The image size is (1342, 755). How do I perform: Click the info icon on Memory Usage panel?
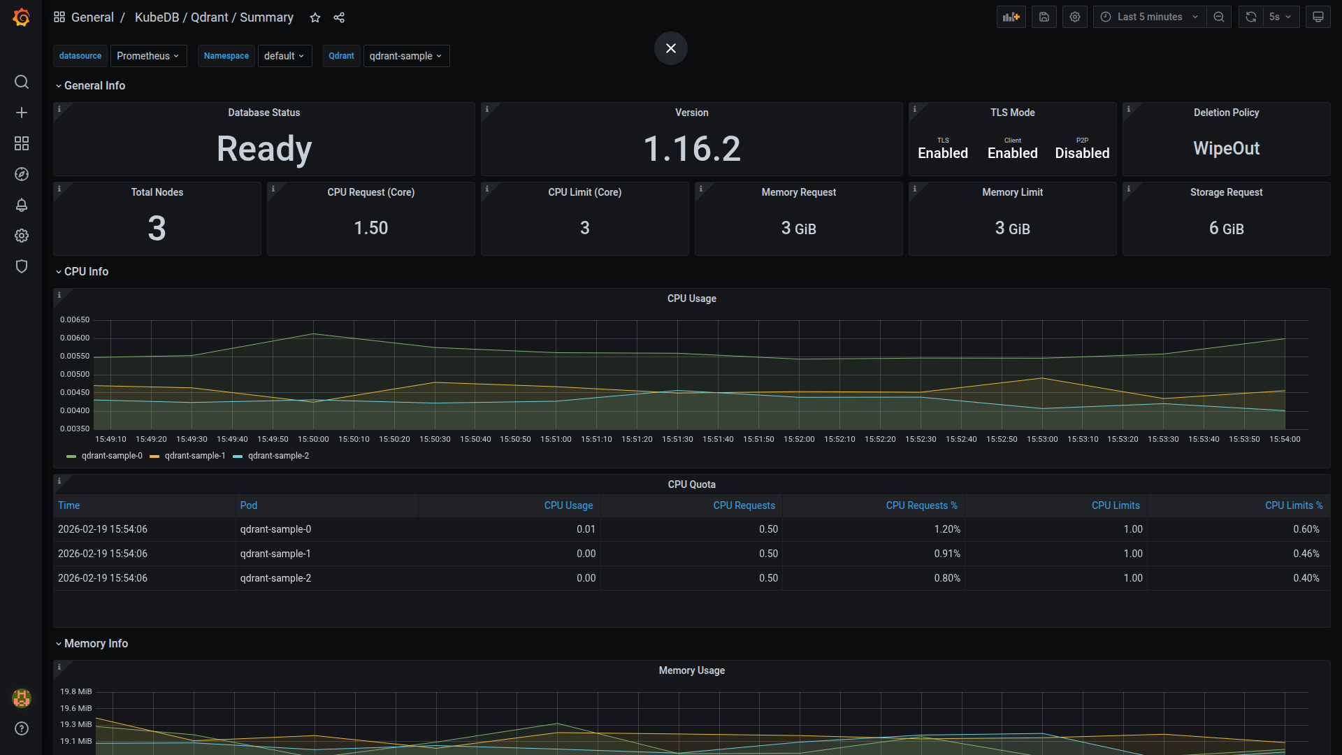tap(59, 667)
